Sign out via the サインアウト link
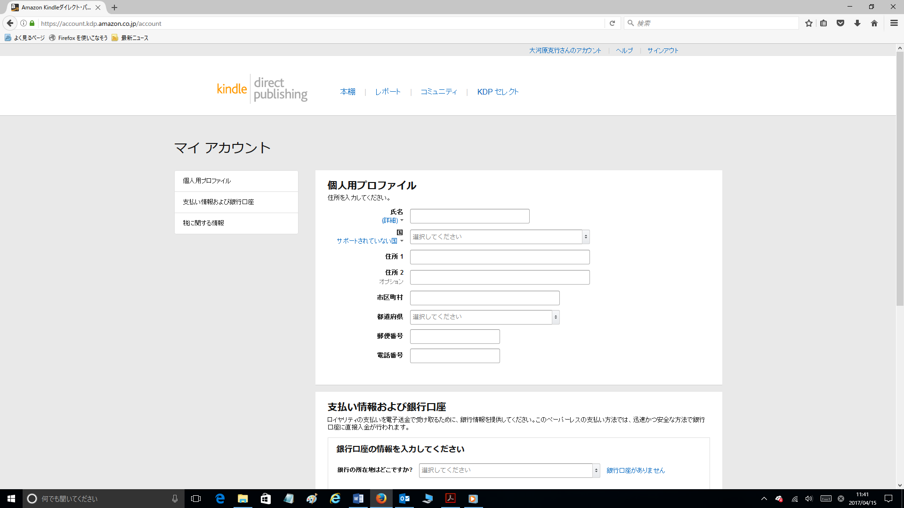Viewport: 904px width, 508px height. [x=662, y=50]
